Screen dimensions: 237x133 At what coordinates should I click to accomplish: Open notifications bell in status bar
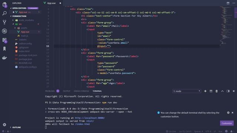232,132
